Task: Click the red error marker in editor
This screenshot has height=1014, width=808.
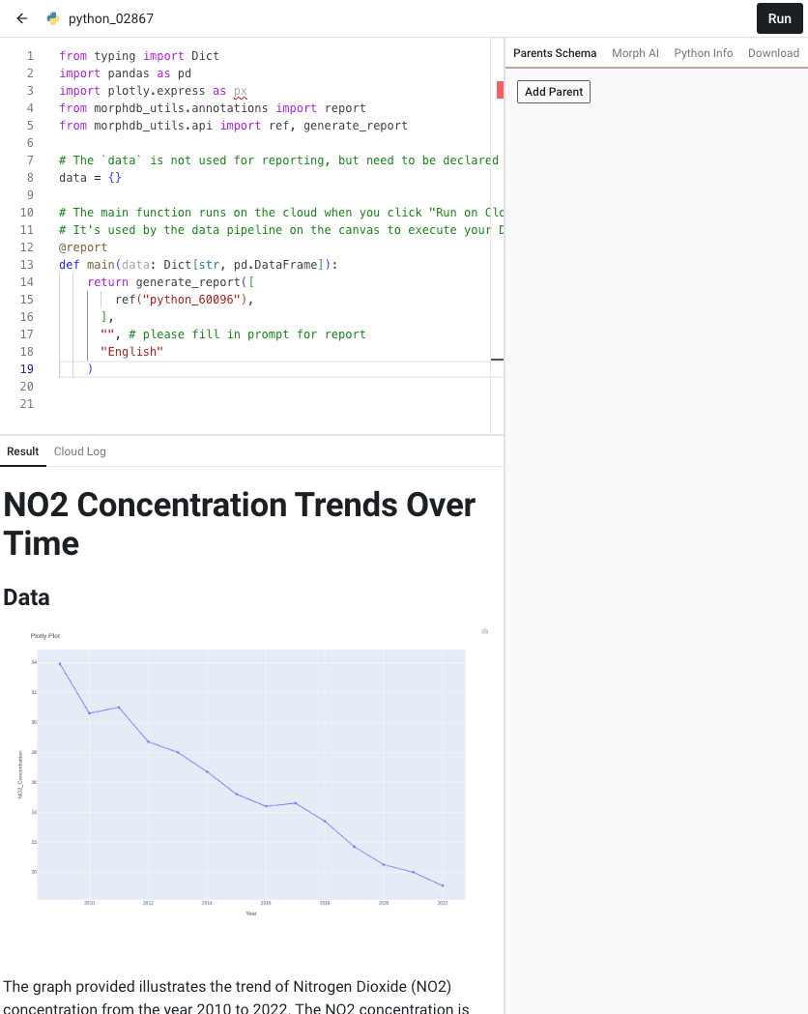Action: [500, 90]
